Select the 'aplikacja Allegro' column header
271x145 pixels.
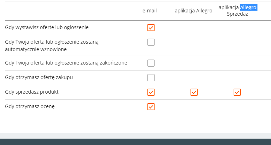pyautogui.click(x=193, y=11)
